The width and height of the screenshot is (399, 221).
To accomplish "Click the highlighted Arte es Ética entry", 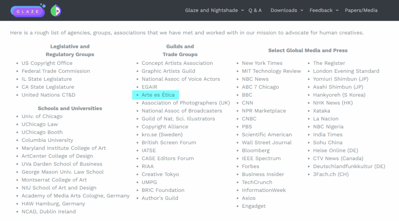I will tap(158, 95).
